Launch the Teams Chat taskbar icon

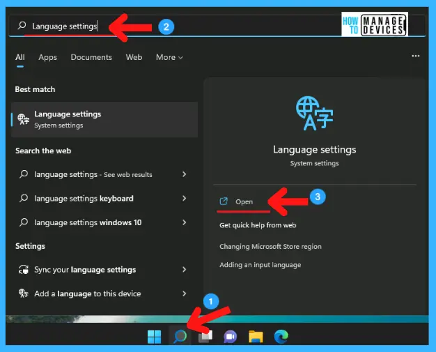pyautogui.click(x=231, y=337)
